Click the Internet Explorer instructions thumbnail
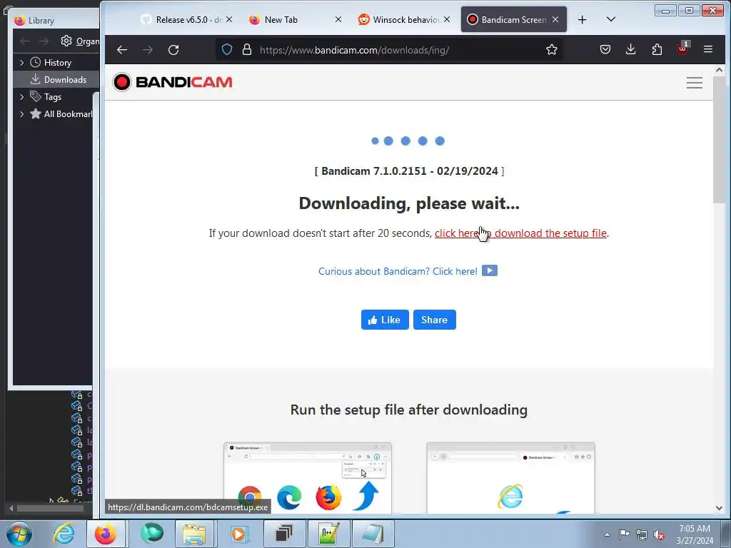This screenshot has height=548, width=731. pyautogui.click(x=511, y=478)
